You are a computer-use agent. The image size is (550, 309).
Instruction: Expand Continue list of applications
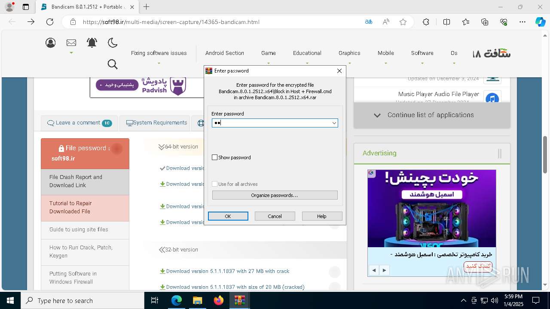(432, 115)
